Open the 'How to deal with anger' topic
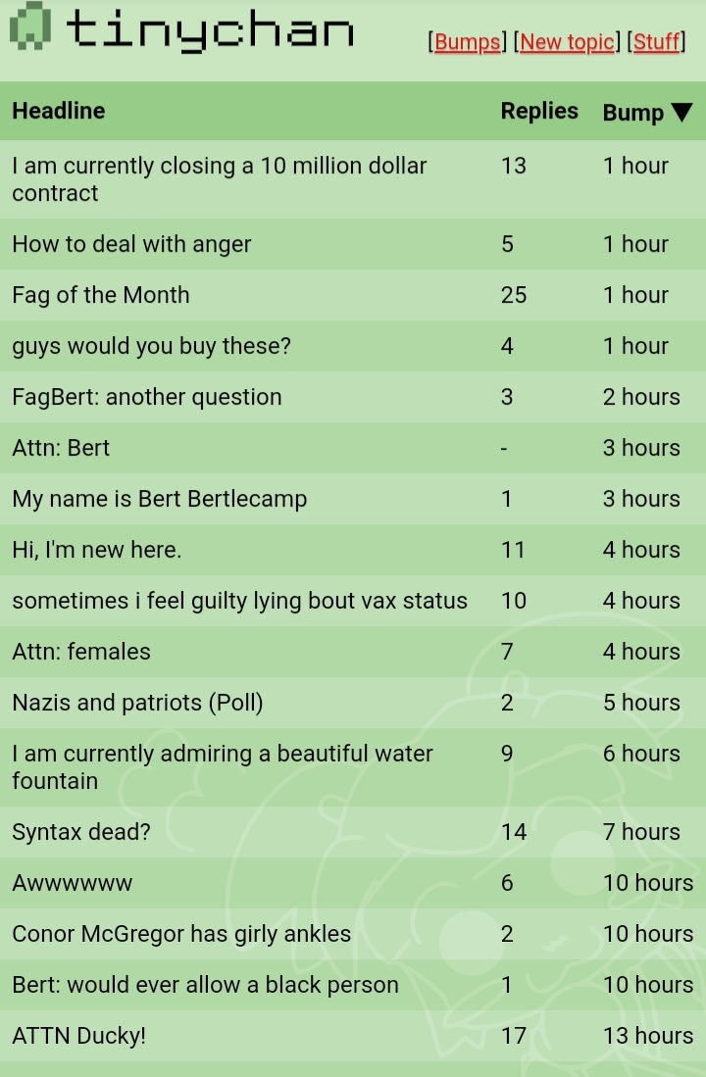Screen dimensions: 706x1077 pyautogui.click(x=131, y=244)
